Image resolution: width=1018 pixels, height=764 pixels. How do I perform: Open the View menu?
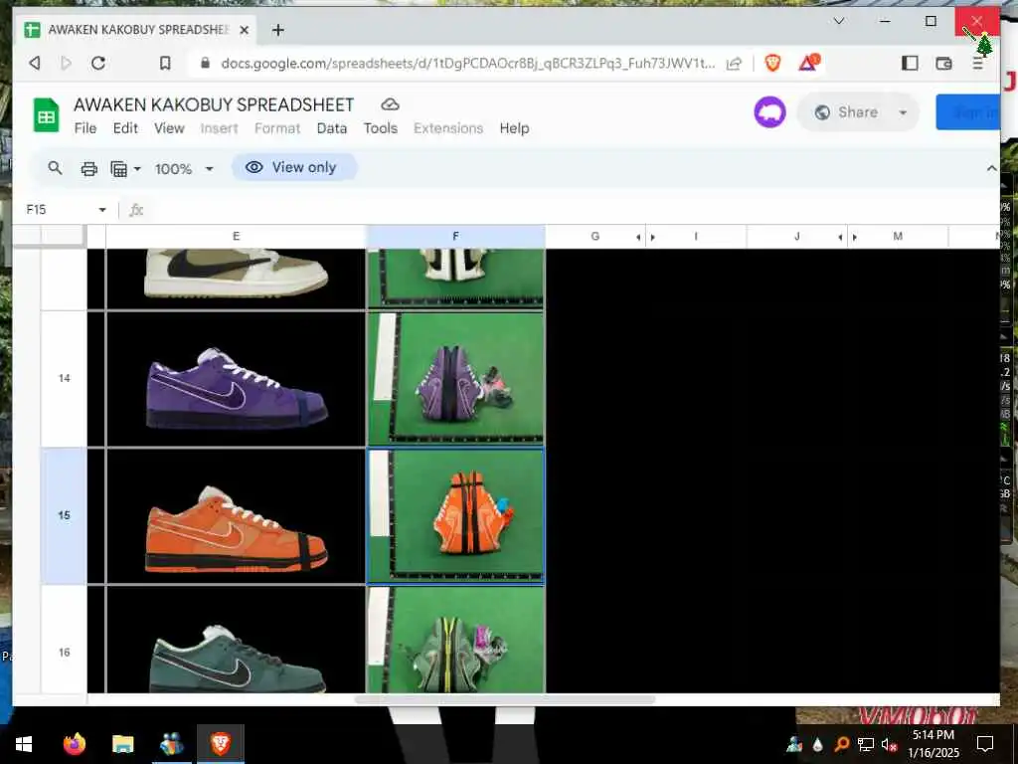coord(169,128)
